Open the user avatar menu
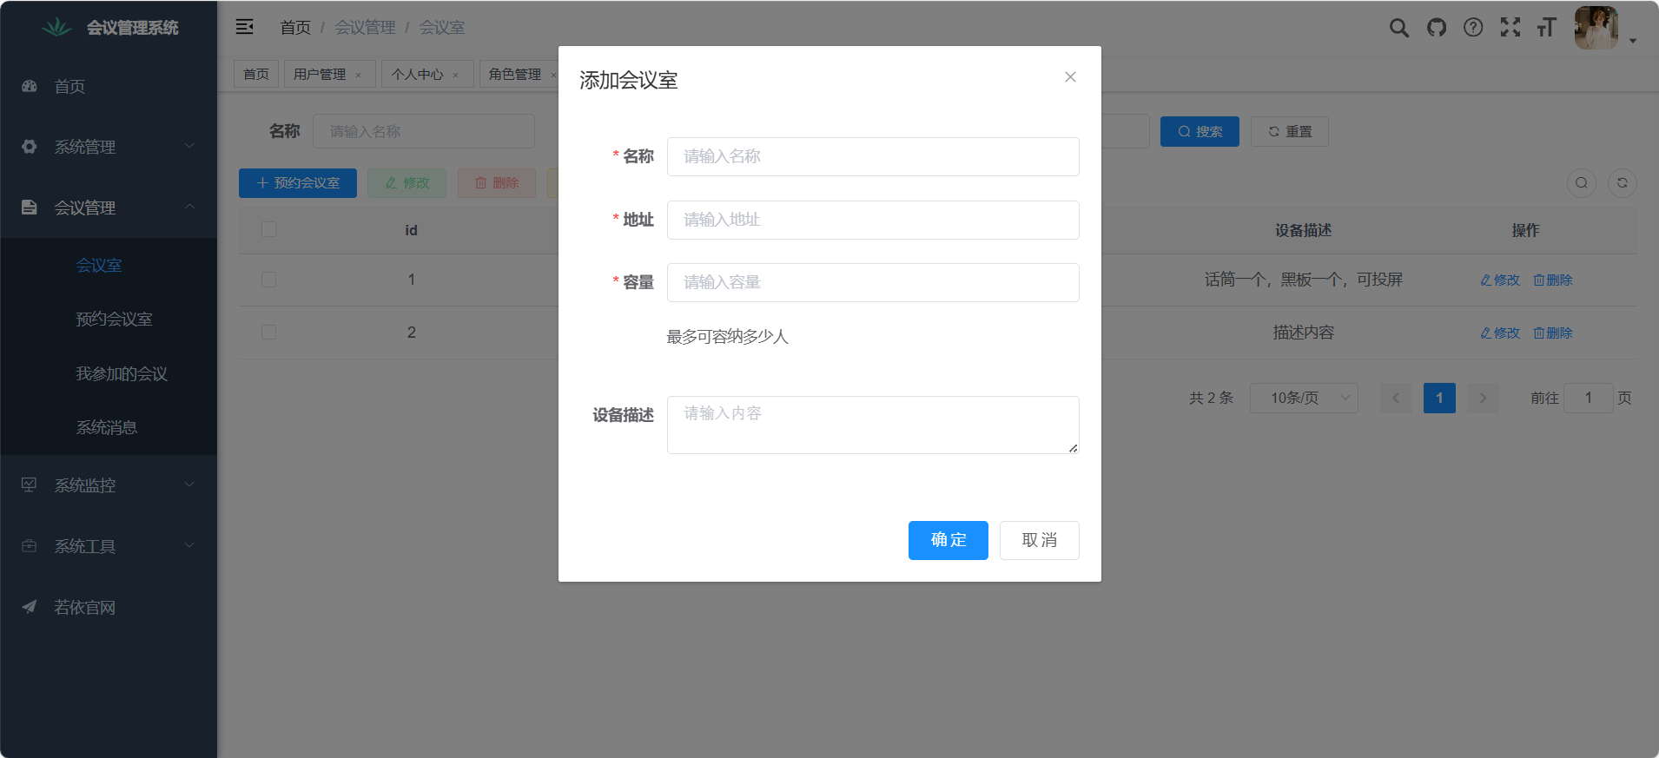The height and width of the screenshot is (758, 1659). click(x=1596, y=28)
